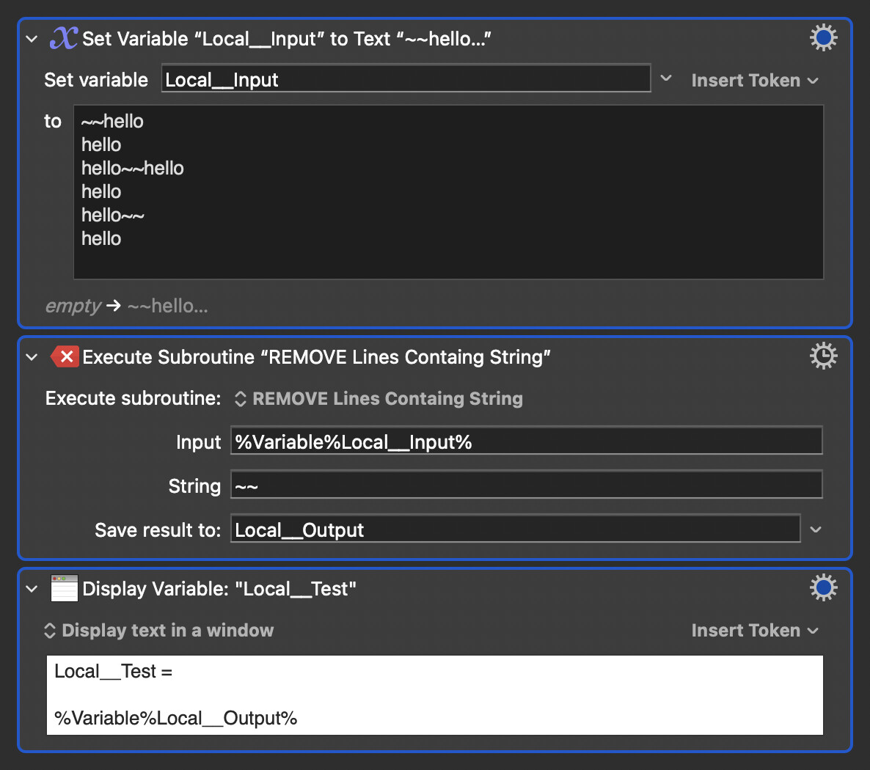Open Insert Token menu in Set Variable action

click(x=755, y=81)
